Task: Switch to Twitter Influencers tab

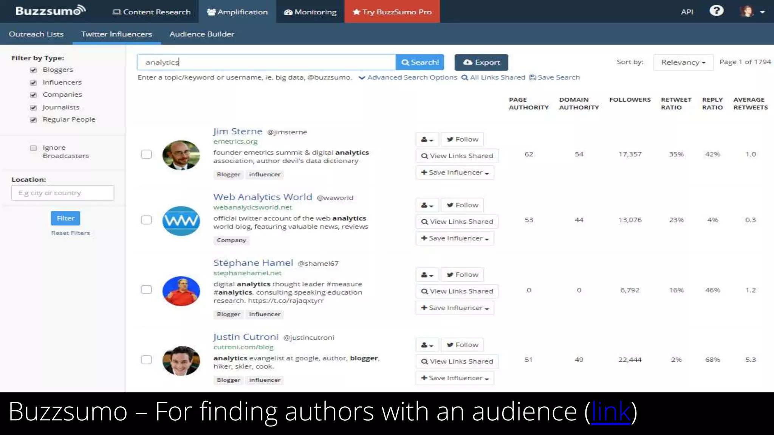Action: [x=117, y=34]
